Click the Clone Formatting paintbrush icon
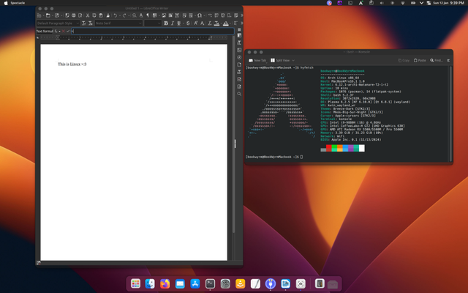The image size is (468, 293). [107, 15]
